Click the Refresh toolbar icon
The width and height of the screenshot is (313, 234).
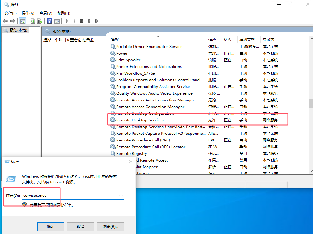click(x=32, y=21)
